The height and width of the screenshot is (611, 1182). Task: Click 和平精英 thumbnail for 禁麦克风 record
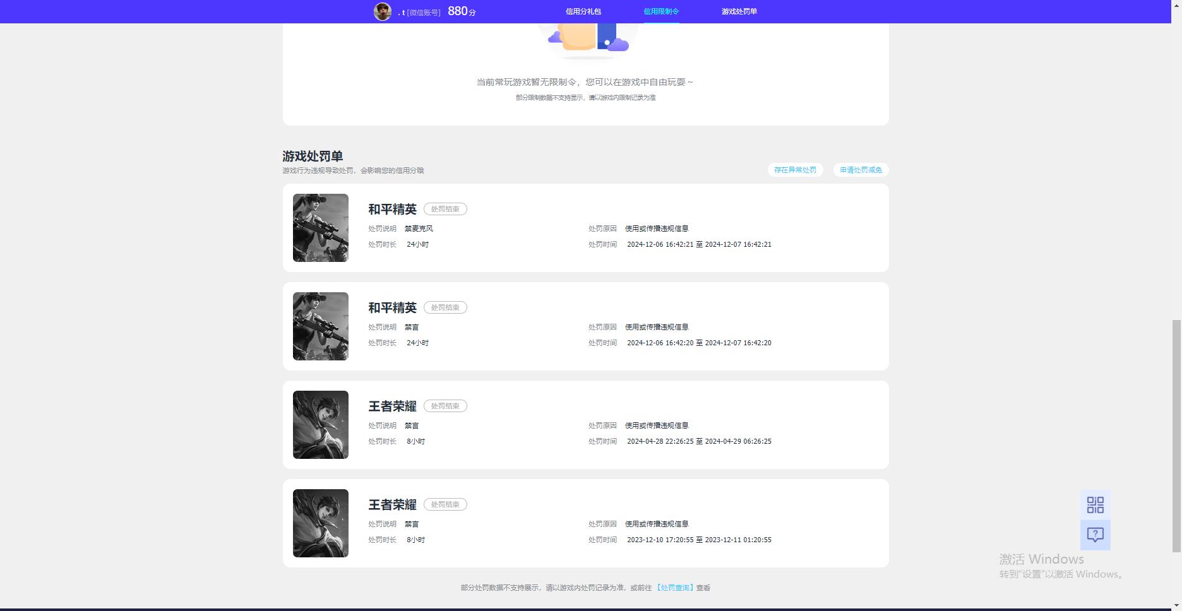(321, 228)
